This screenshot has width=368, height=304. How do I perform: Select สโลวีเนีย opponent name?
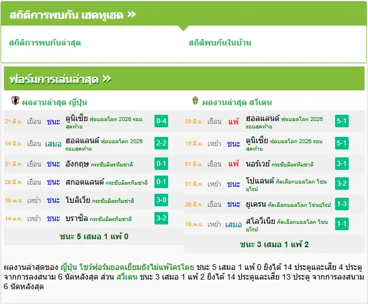tap(260, 222)
